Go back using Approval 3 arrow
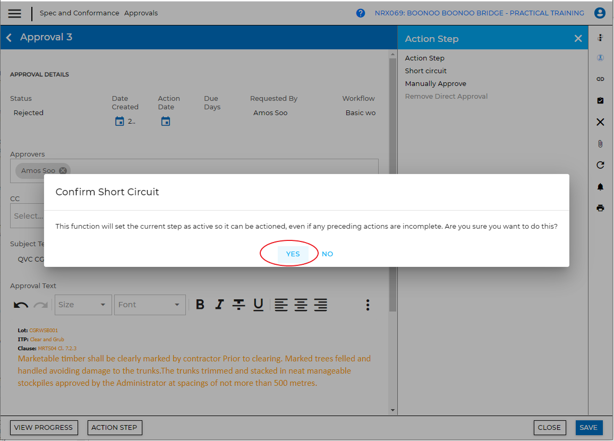614x441 pixels. point(9,38)
